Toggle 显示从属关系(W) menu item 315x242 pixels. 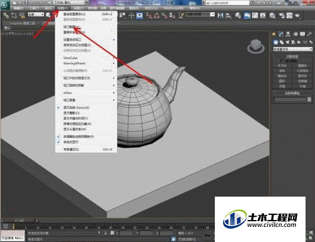(x=86, y=129)
